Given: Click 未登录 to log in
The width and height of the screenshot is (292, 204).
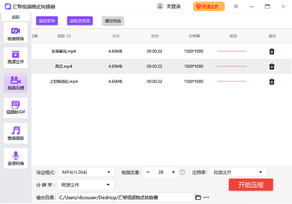Looking at the screenshot, I should (x=174, y=6).
